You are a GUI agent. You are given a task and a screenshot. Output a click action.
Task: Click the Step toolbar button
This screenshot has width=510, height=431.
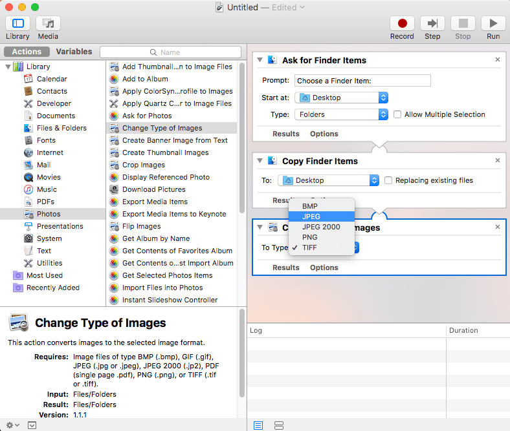(432, 24)
